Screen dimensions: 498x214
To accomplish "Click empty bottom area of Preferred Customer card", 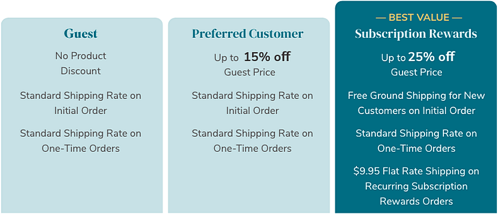I will [x=249, y=183].
